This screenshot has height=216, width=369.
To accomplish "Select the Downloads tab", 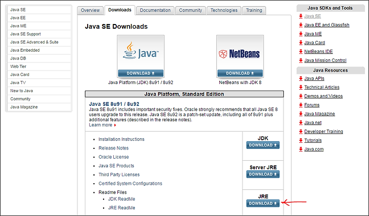I will coord(120,10).
